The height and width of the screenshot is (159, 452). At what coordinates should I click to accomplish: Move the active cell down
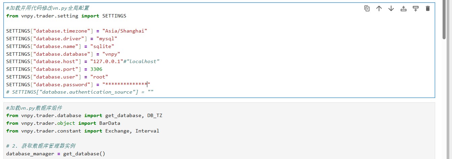pos(391,9)
